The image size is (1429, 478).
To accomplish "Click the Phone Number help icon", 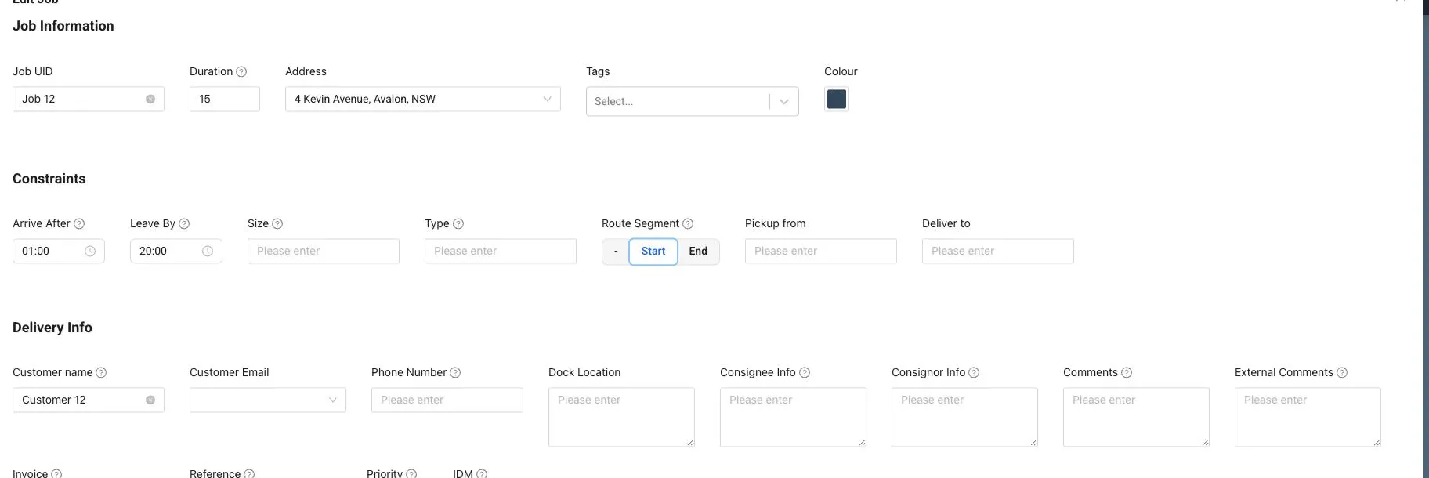I will pos(455,372).
